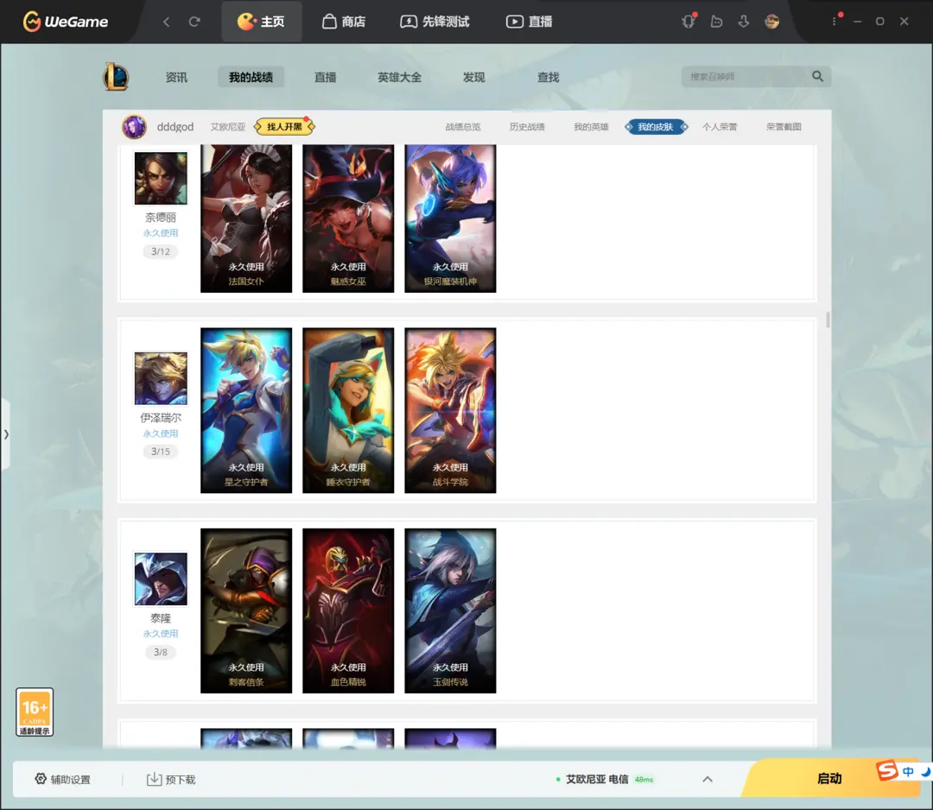933x810 pixels.
Task: Go to the 发现 section
Action: tap(473, 78)
